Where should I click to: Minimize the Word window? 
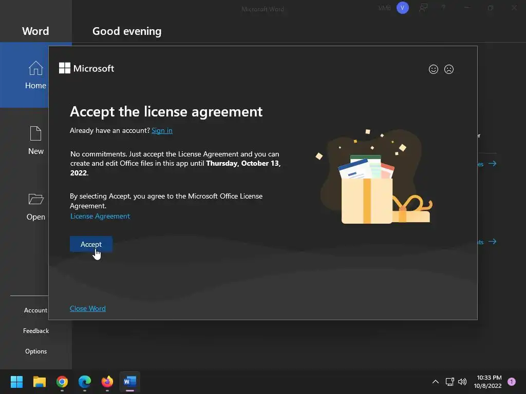click(467, 8)
